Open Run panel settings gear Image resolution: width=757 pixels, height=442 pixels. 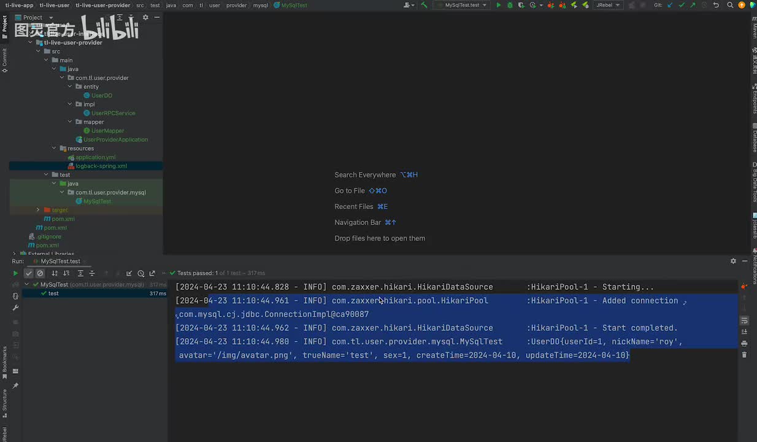tap(733, 261)
